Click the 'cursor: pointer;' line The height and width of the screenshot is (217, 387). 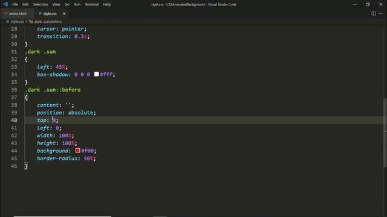tap(62, 29)
